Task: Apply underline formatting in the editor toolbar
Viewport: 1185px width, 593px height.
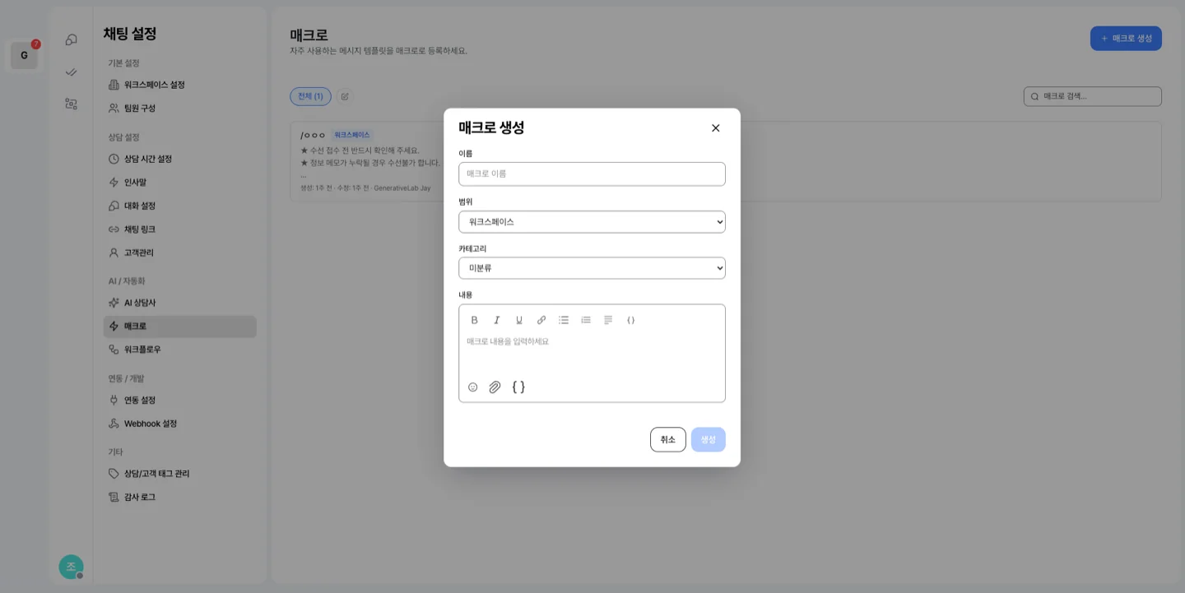Action: [x=519, y=320]
